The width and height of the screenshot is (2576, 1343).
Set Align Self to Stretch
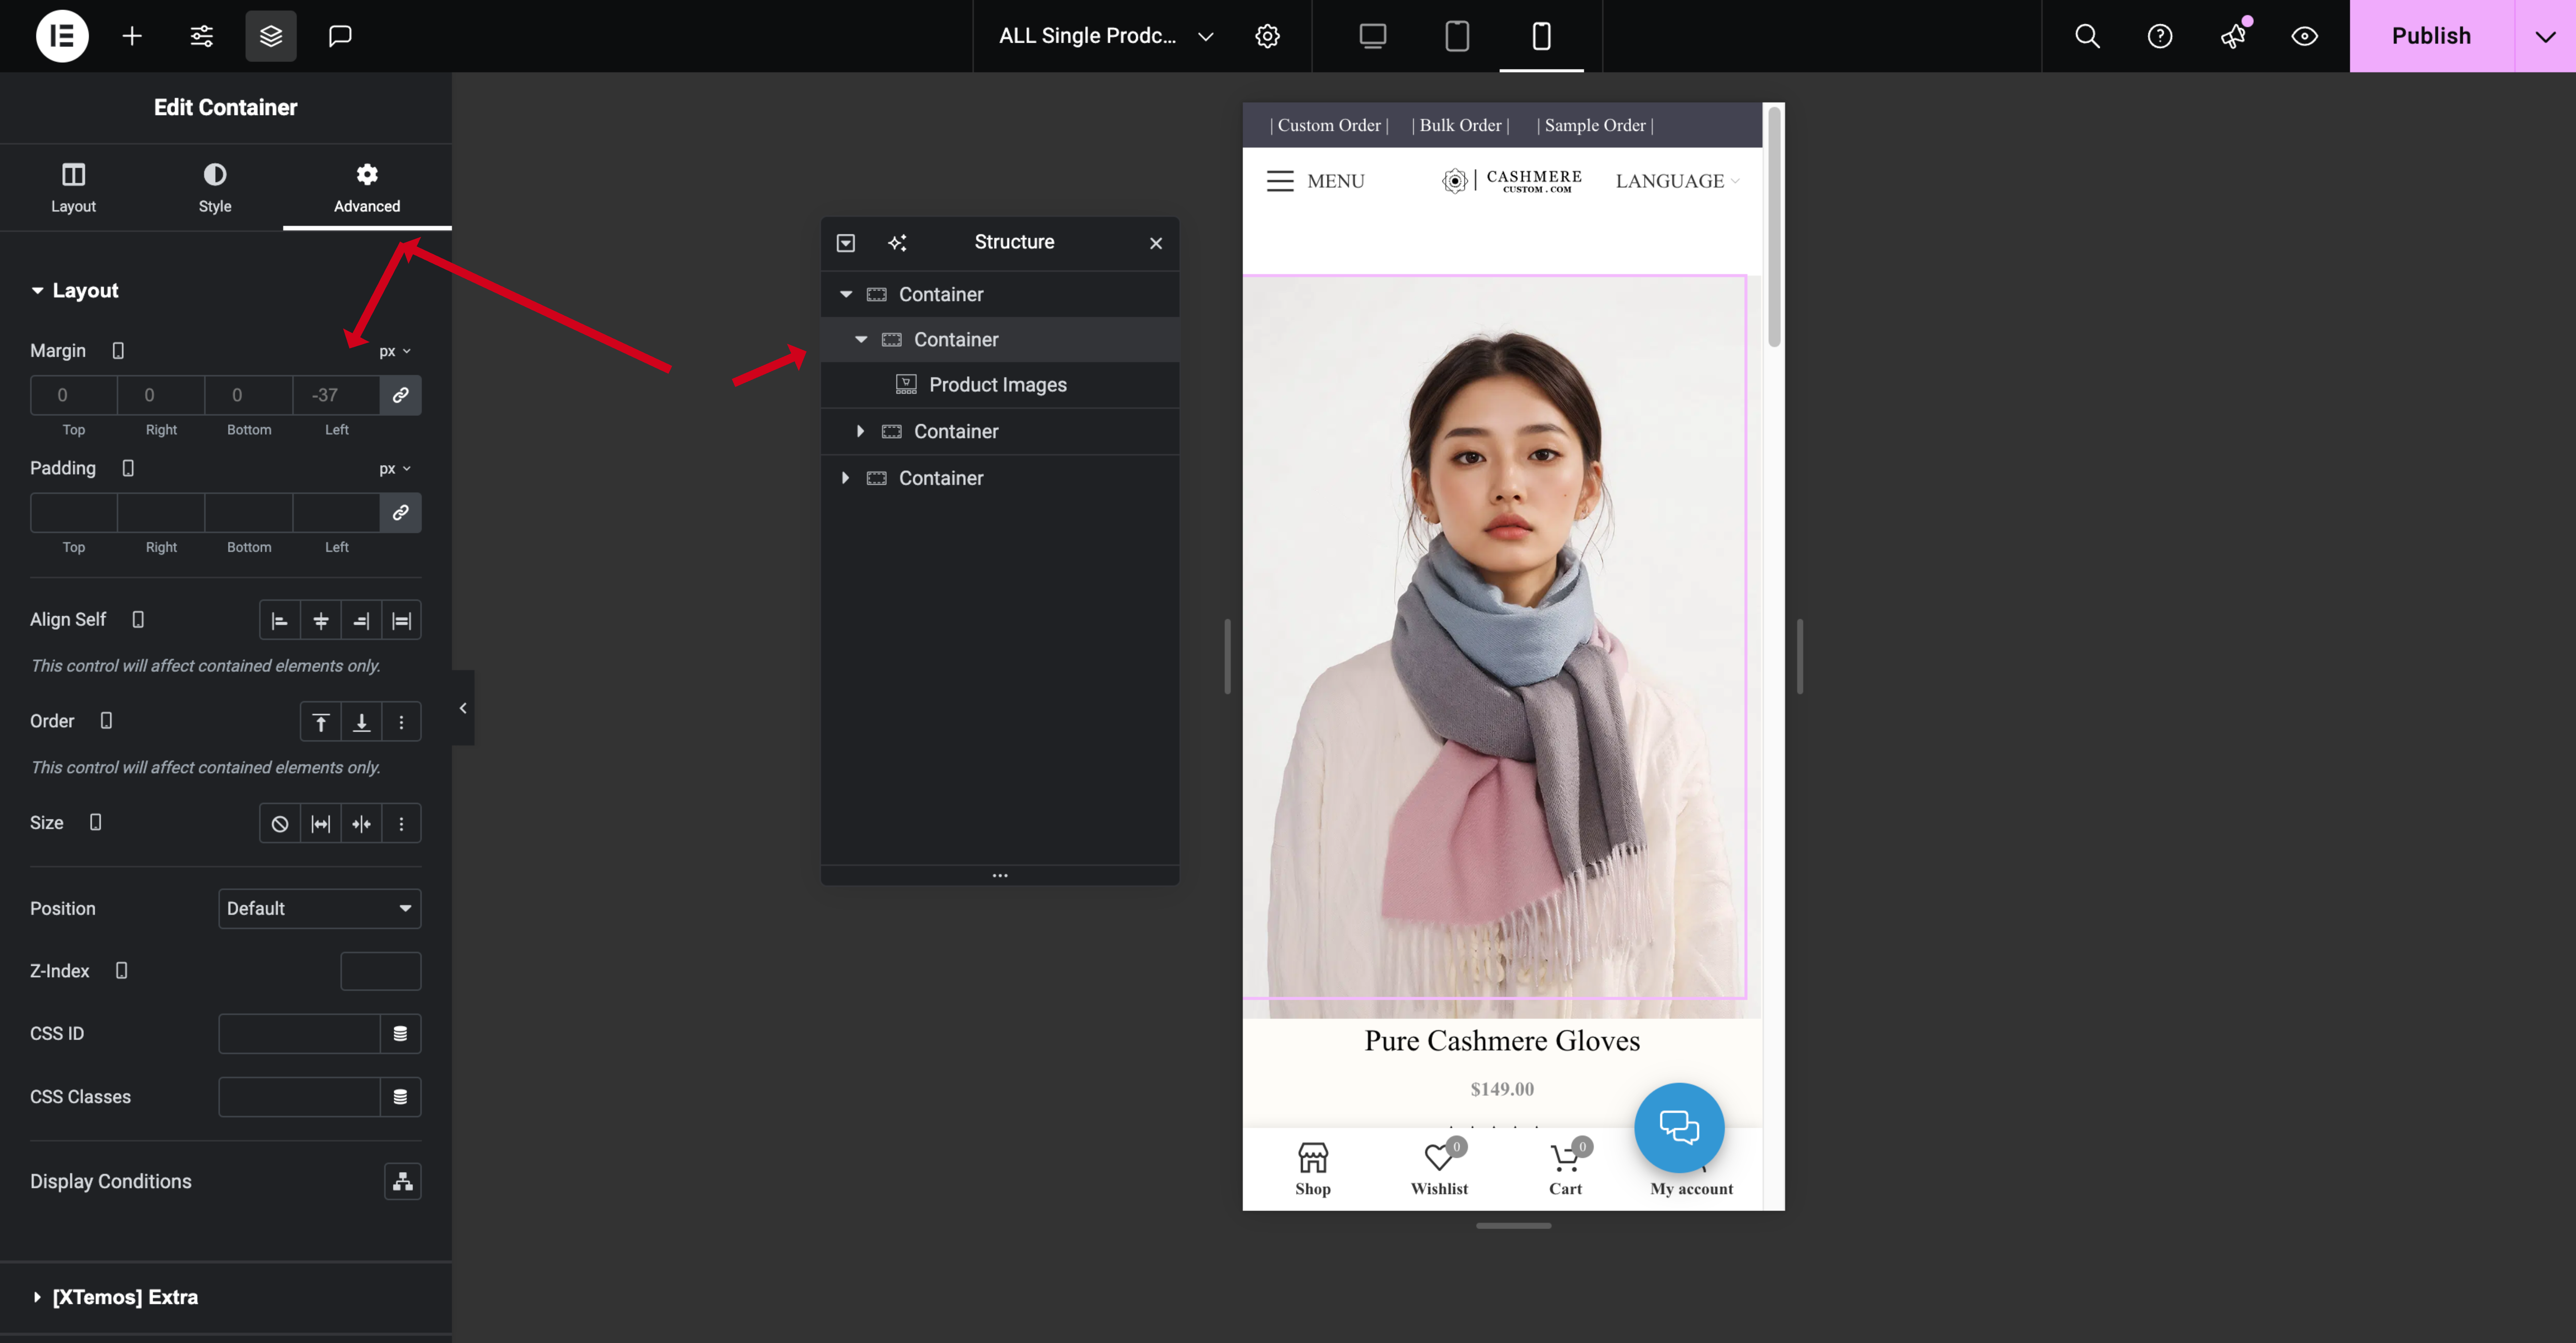tap(401, 621)
